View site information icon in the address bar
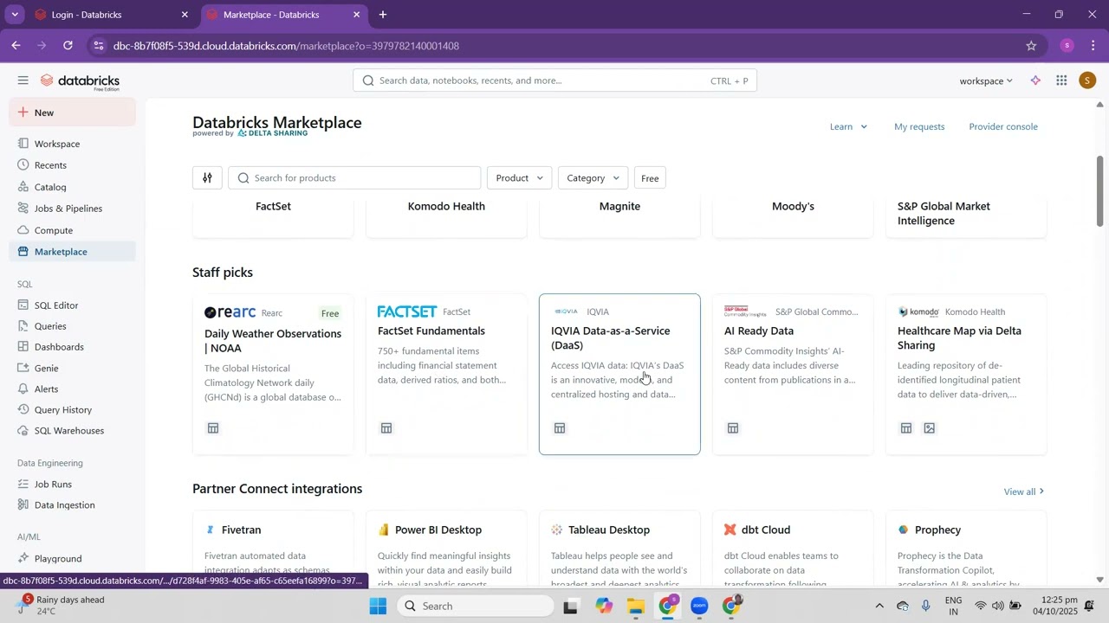This screenshot has height=623, width=1109. point(99,46)
